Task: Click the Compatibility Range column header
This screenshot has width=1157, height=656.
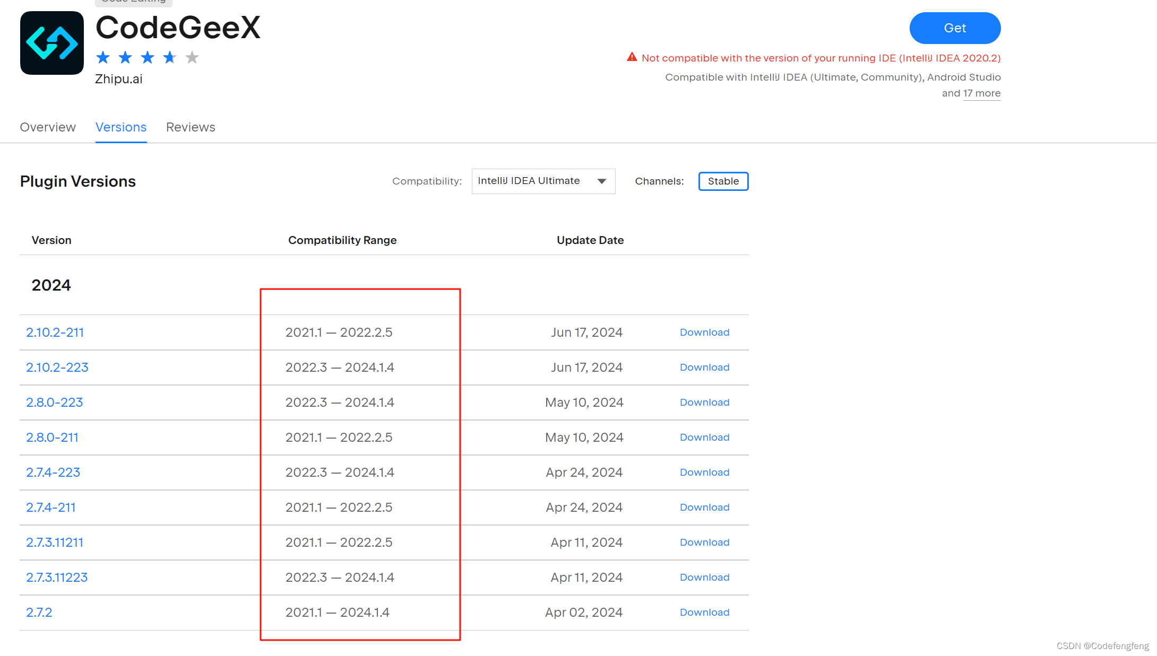Action: point(342,240)
